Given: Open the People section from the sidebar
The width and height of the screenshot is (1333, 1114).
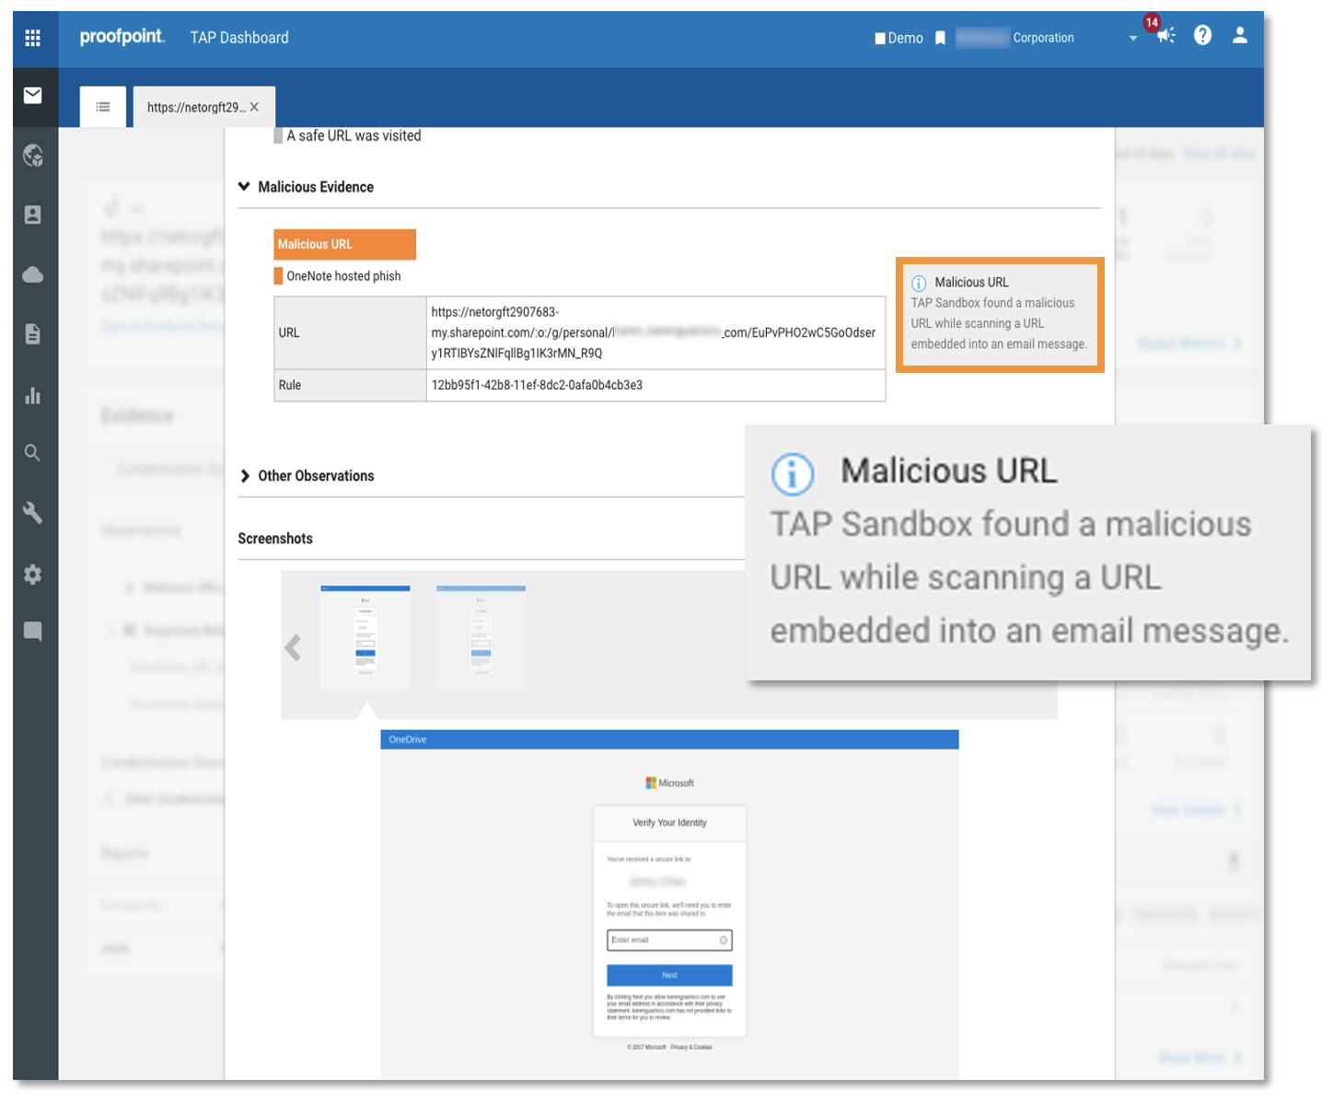Looking at the screenshot, I should click(x=33, y=215).
